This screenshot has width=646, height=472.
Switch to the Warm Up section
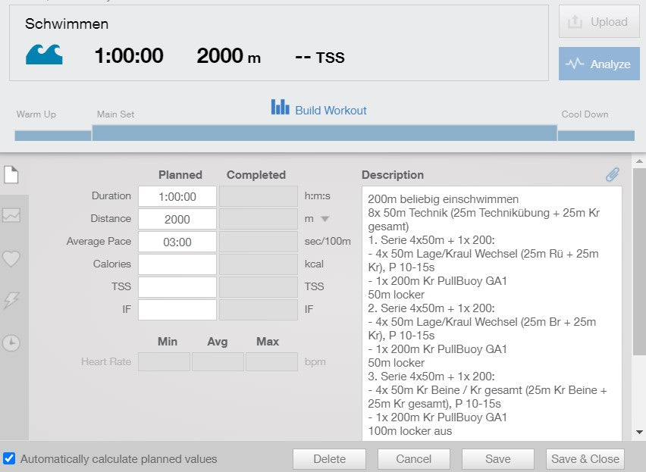click(x=35, y=114)
